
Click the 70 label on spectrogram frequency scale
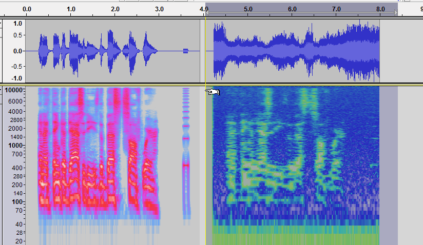click(x=19, y=211)
